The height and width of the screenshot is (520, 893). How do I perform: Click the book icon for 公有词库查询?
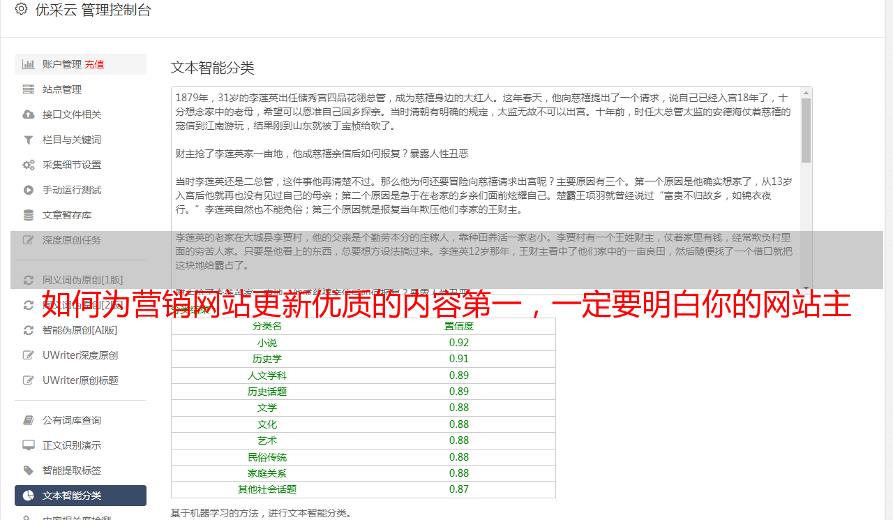(x=29, y=420)
